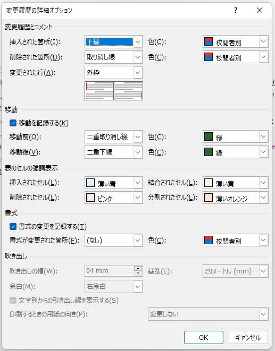This screenshot has width=275, height=351.
Task: Click the left border preview thumbnail
Action: tap(99, 91)
